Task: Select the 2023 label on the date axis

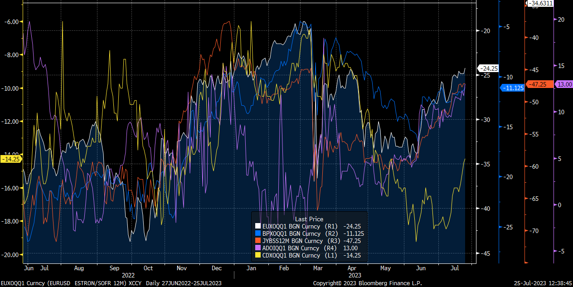Action: tap(354, 275)
